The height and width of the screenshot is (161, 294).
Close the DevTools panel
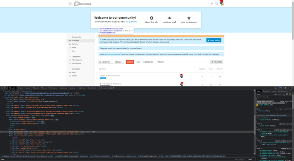292,88
